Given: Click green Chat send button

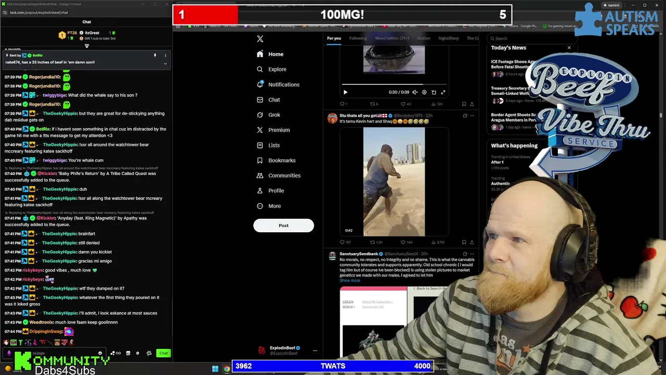Looking at the screenshot, I should coord(163,353).
